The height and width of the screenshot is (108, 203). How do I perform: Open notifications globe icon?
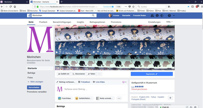coord(162,15)
